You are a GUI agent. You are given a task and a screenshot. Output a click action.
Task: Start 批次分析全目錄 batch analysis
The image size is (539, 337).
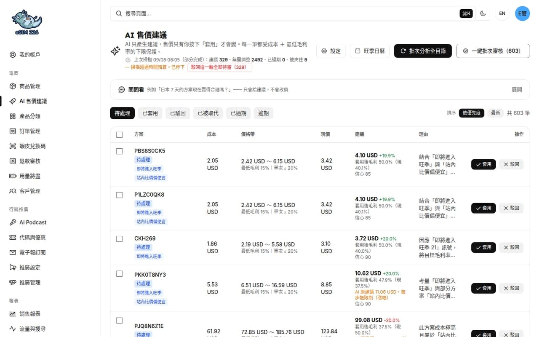[x=423, y=51]
